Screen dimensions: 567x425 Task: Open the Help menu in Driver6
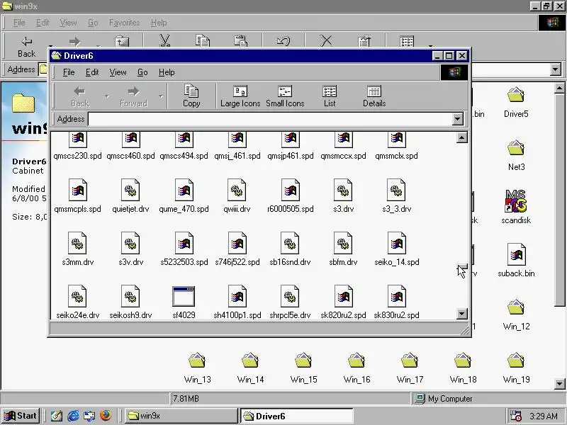click(167, 72)
